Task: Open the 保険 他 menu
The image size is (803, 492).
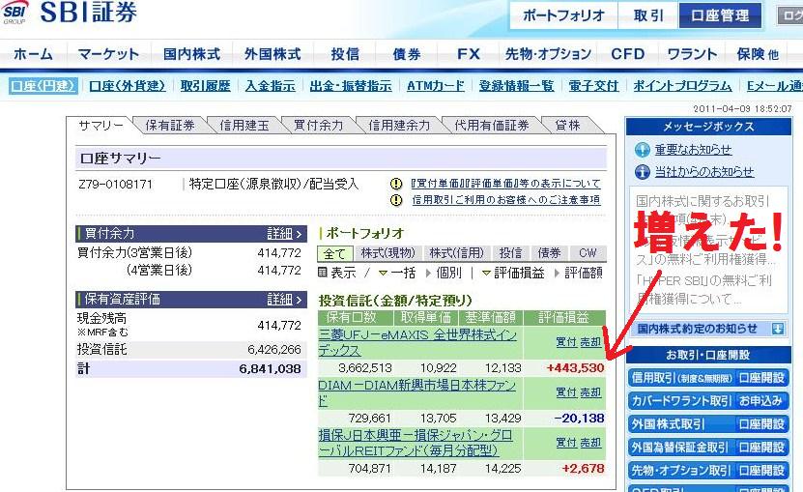Action: pyautogui.click(x=758, y=54)
